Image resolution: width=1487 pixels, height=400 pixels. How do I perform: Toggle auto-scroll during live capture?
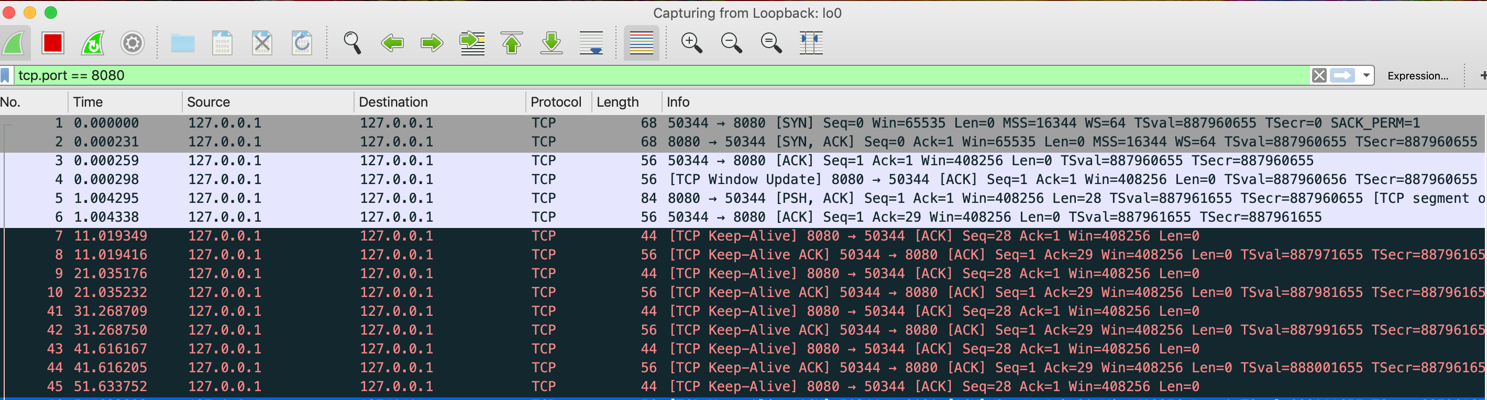(592, 43)
